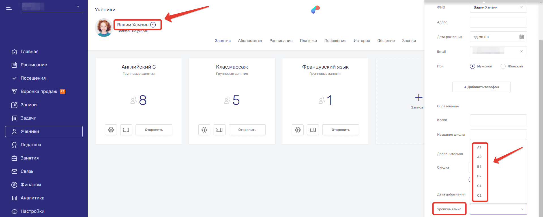Viewport: 543px width, 217px height.
Task: Choose B2 from language level list
Action: [479, 176]
